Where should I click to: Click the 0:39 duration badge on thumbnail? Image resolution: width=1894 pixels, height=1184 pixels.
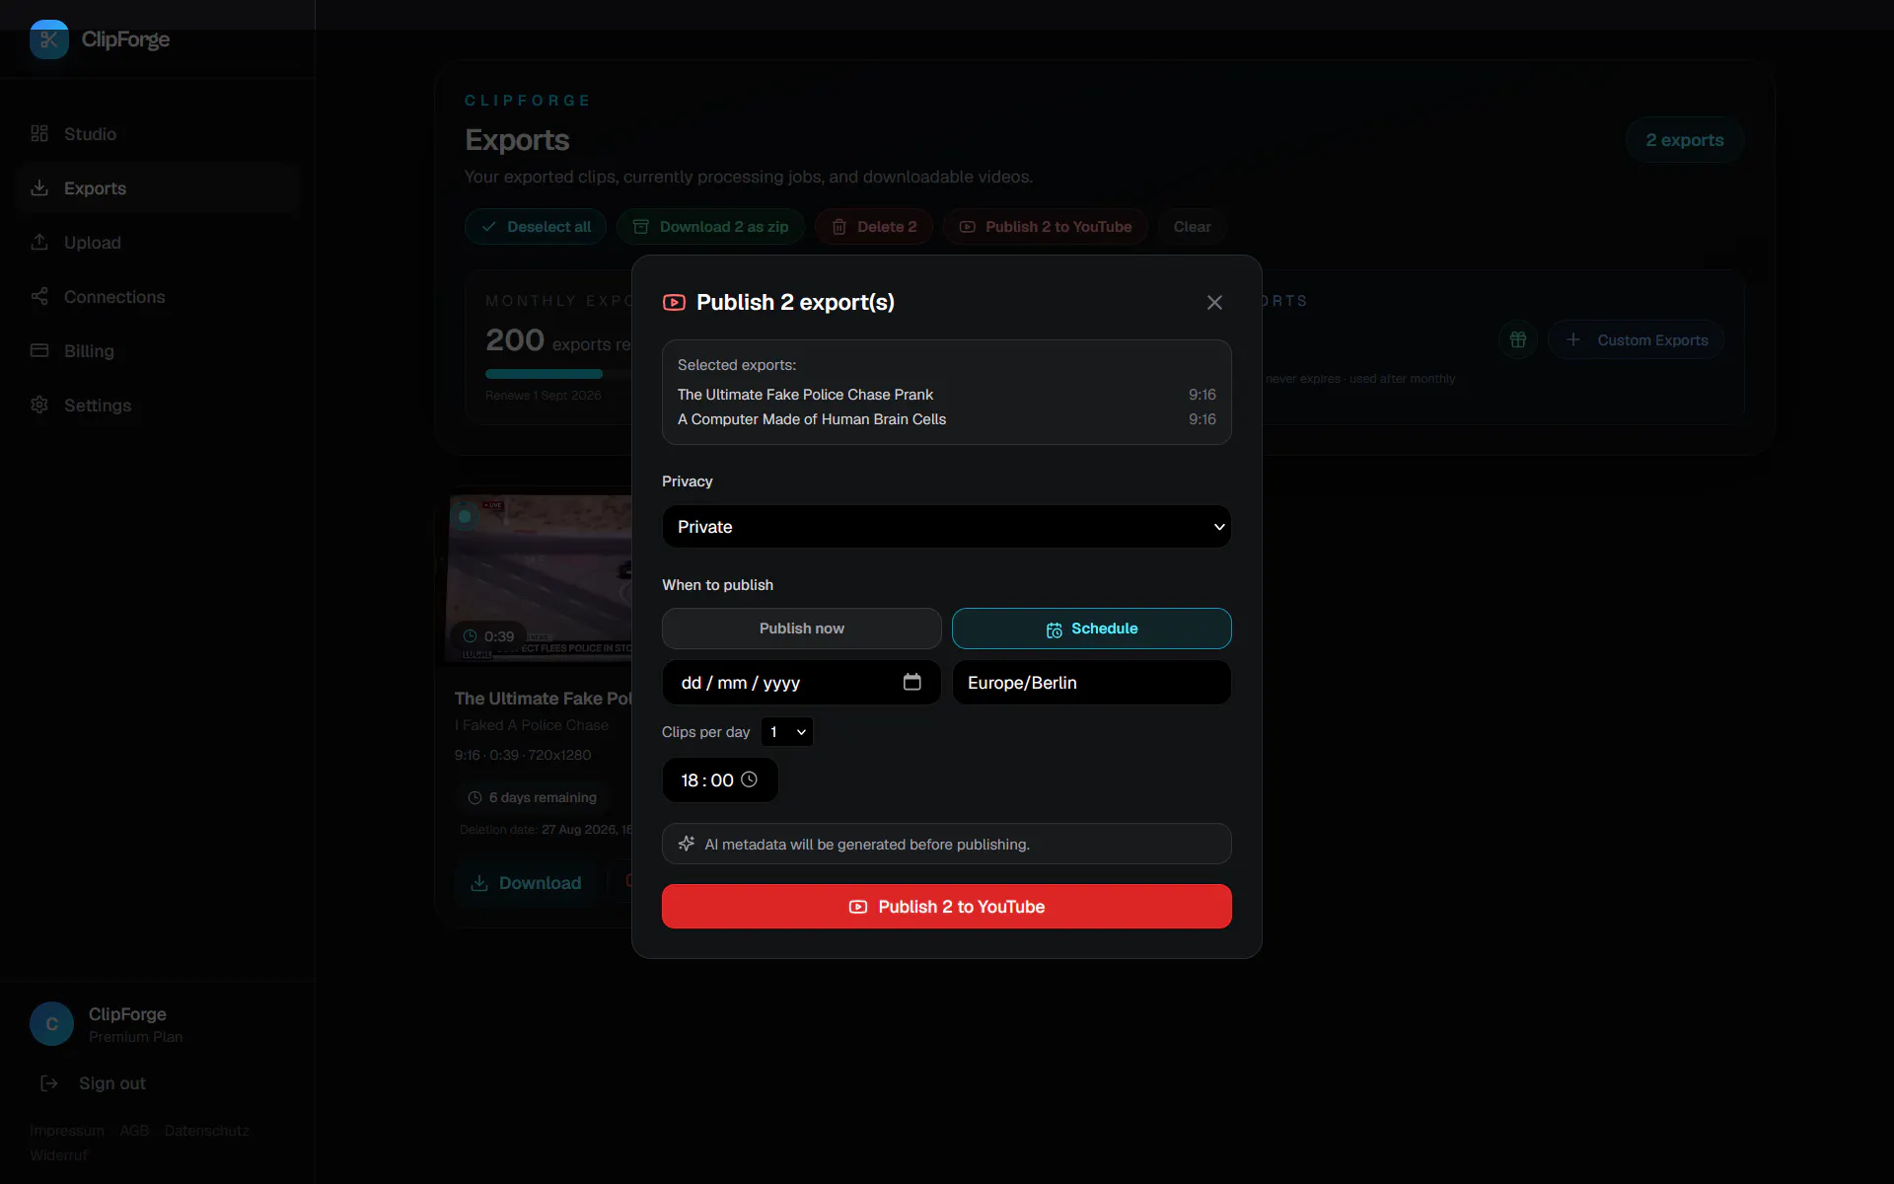click(489, 636)
